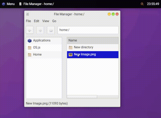Maximize the File Manager window
Image resolution: width=161 pixels, height=118 pixels.
click(x=113, y=14)
